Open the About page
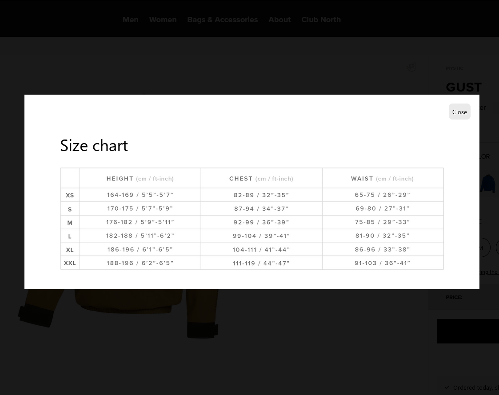This screenshot has height=395, width=499. click(279, 20)
